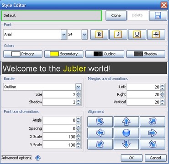Select top-right alignment arrow

[153, 122]
